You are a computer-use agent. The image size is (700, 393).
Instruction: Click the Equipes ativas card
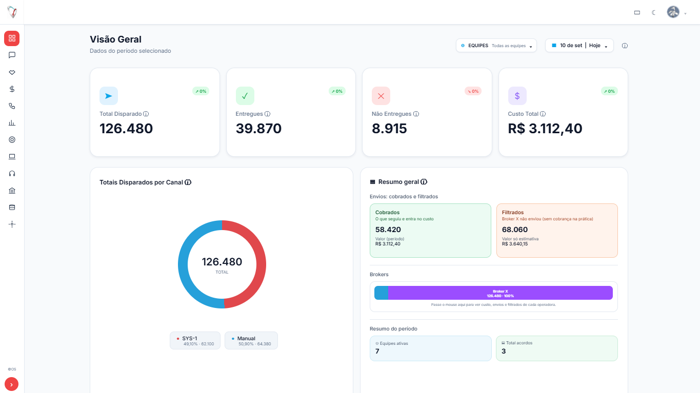pos(430,348)
